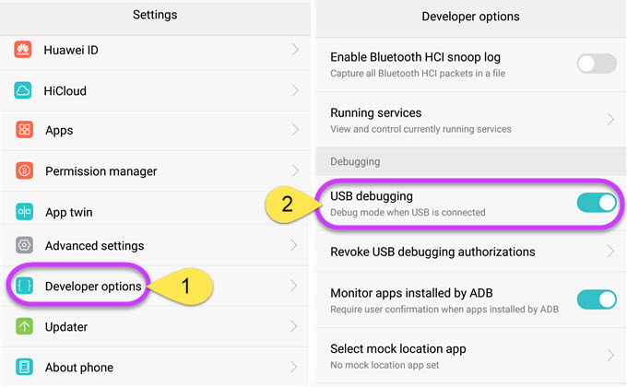Open the Developer options menu entry
The height and width of the screenshot is (387, 627).
[93, 287]
